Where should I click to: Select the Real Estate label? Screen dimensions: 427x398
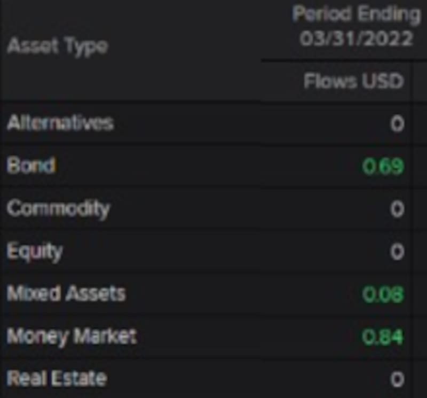57,379
